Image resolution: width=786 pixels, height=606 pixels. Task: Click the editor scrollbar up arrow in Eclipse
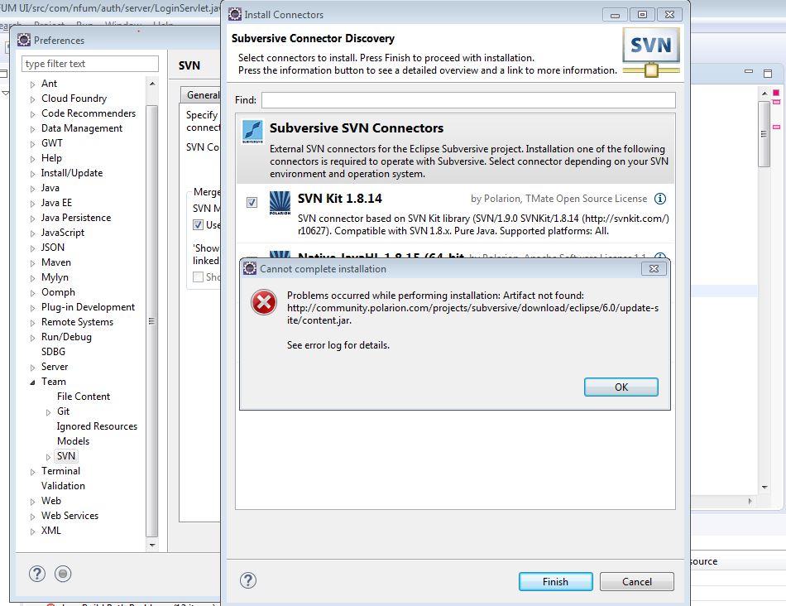[764, 94]
